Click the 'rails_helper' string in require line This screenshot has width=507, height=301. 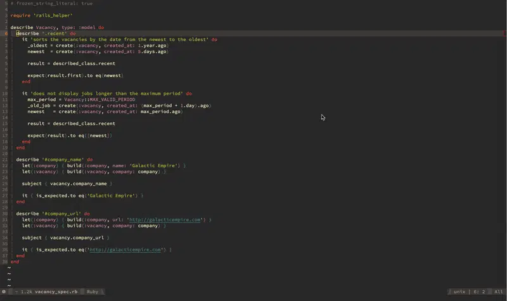point(53,15)
